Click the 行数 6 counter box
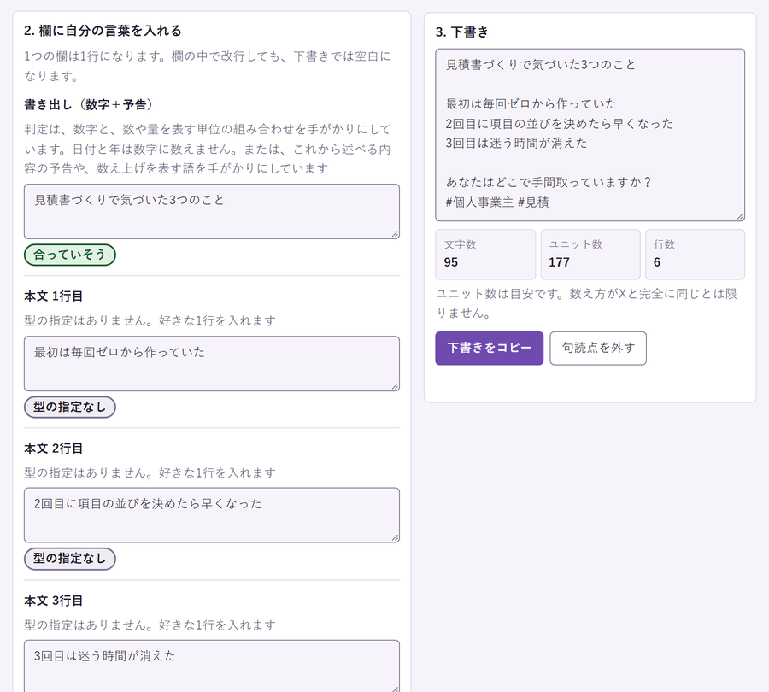The image size is (769, 692). coord(695,254)
